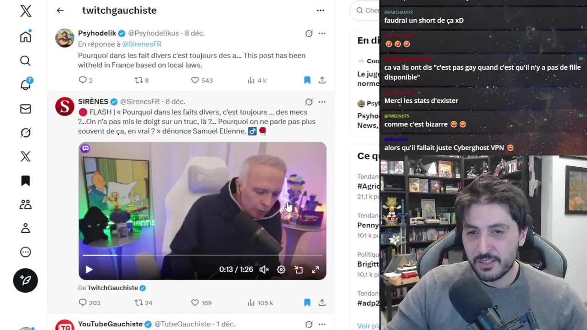Open Explore search icon in sidebar

tap(26, 61)
